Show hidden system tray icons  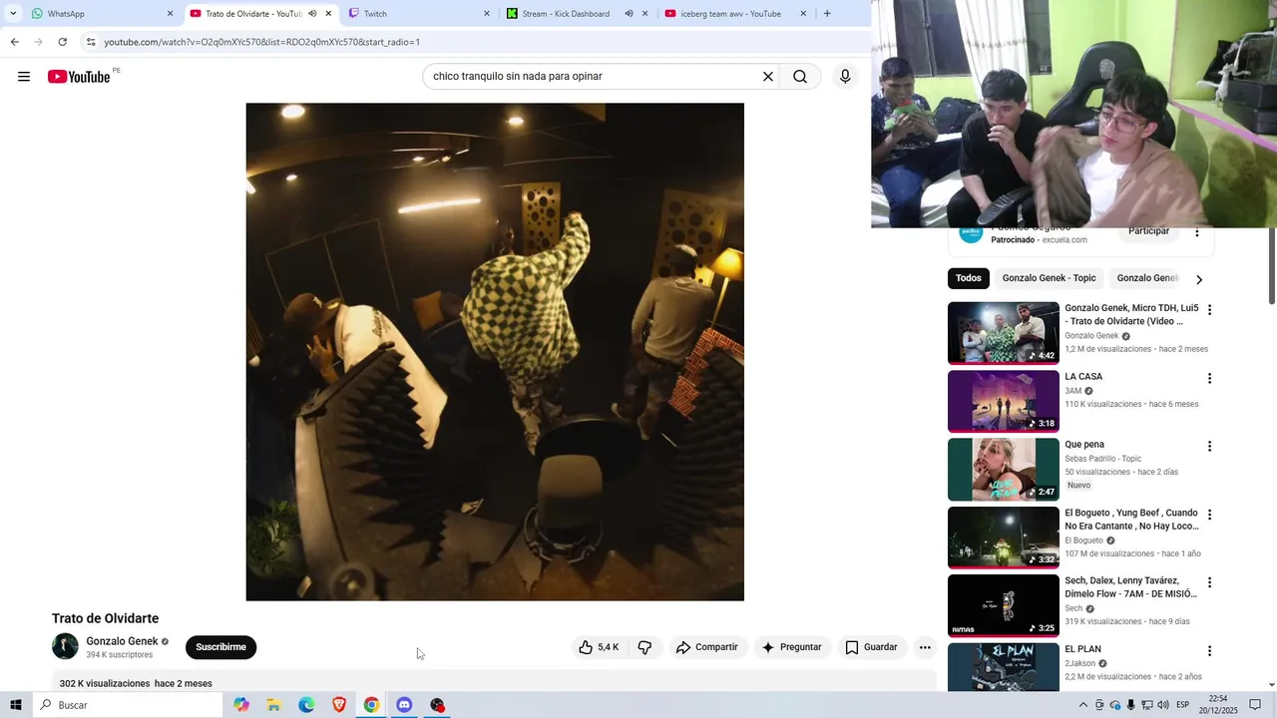(1083, 705)
